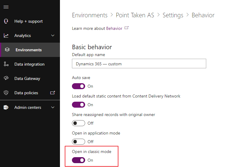Click the Analytics chart icon

point(6,35)
